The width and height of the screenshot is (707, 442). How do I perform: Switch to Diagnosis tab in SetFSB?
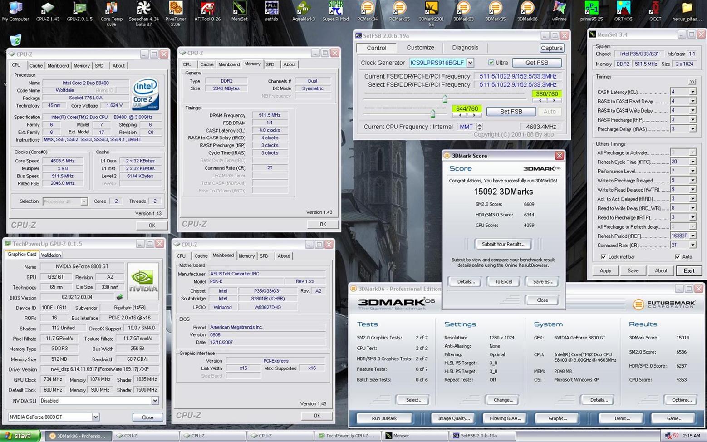point(465,48)
